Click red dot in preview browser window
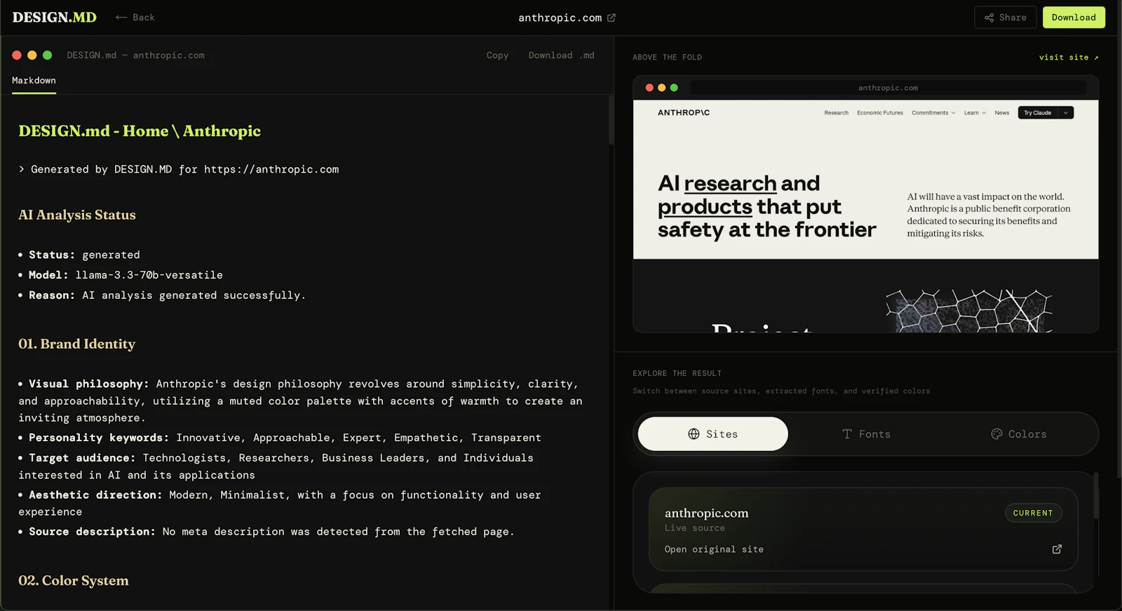 pos(649,88)
